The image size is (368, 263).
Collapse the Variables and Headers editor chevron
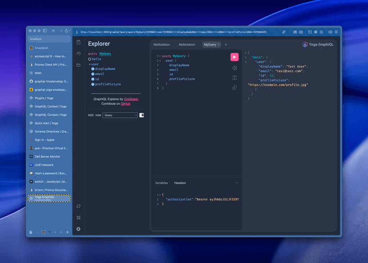coord(236,183)
